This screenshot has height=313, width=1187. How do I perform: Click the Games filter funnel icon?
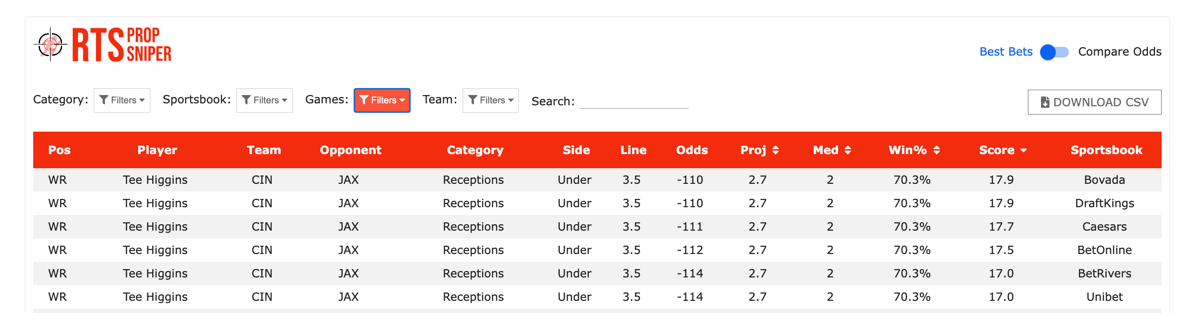364,100
